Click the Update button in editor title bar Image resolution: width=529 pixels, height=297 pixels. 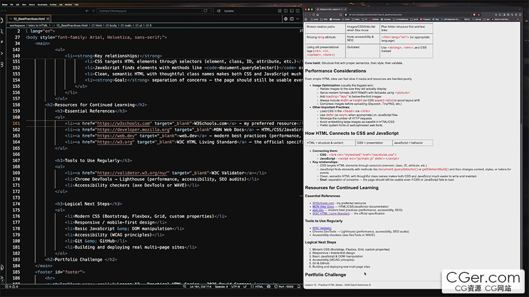(229, 11)
